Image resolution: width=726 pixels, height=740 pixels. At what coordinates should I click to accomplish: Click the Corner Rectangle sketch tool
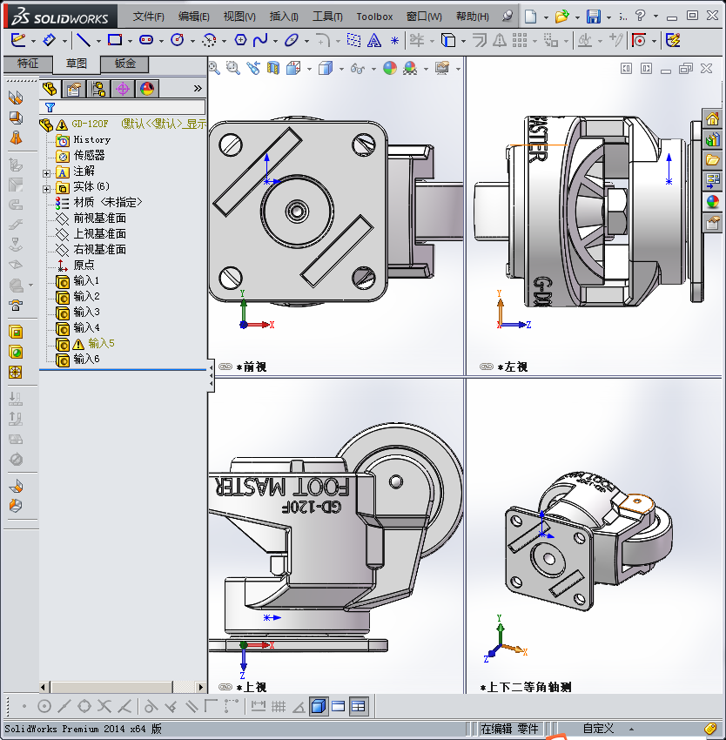(114, 40)
